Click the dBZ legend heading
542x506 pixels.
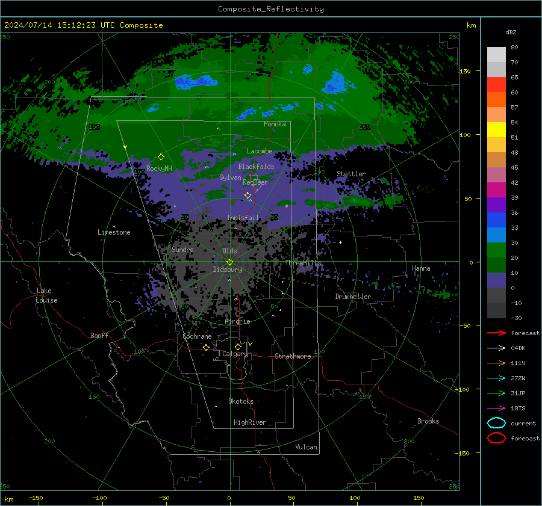(511, 32)
